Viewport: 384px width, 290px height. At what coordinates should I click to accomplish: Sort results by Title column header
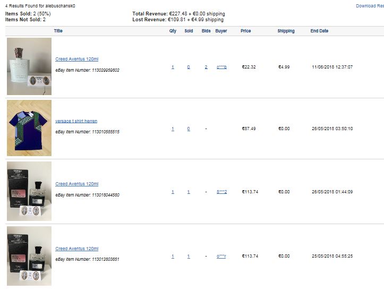58,31
